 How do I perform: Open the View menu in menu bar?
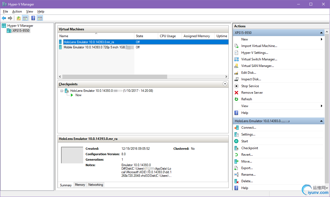tap(30, 11)
